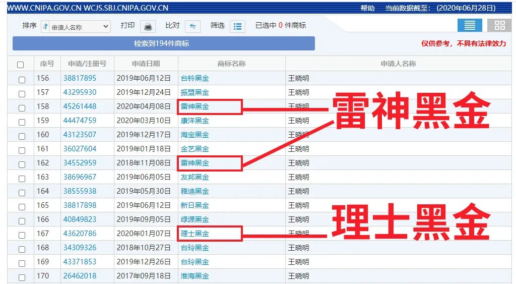Open application number 38817895
Screen dimensions: 516x284
(80, 78)
